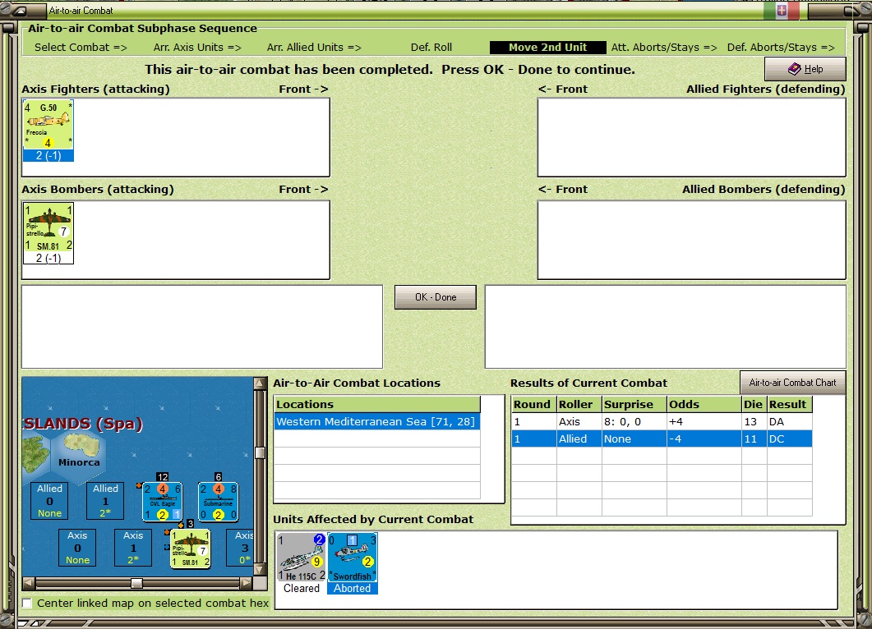
Task: Click the map vertical scrollbar thumb
Action: point(260,452)
